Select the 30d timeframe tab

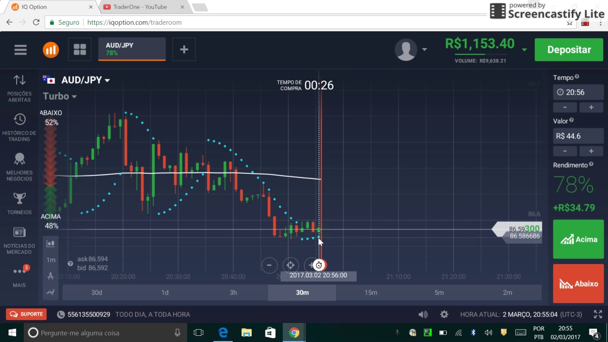(96, 293)
